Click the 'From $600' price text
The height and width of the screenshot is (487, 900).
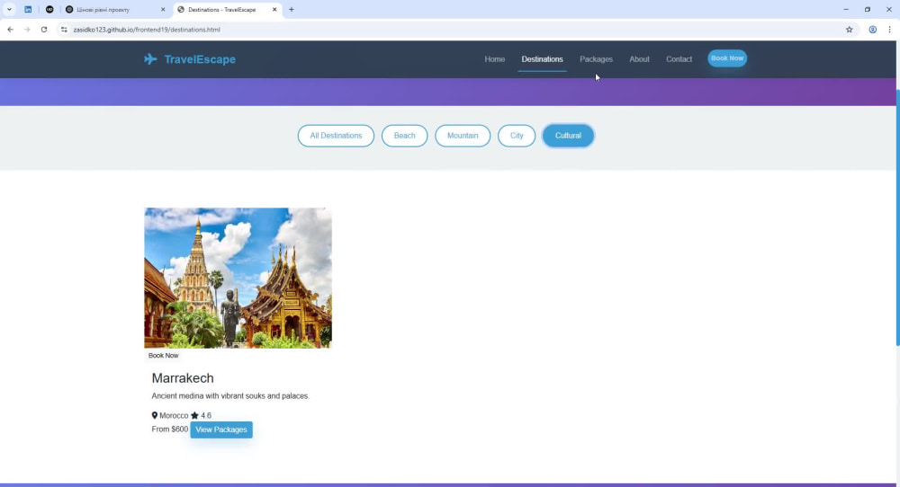[169, 429]
